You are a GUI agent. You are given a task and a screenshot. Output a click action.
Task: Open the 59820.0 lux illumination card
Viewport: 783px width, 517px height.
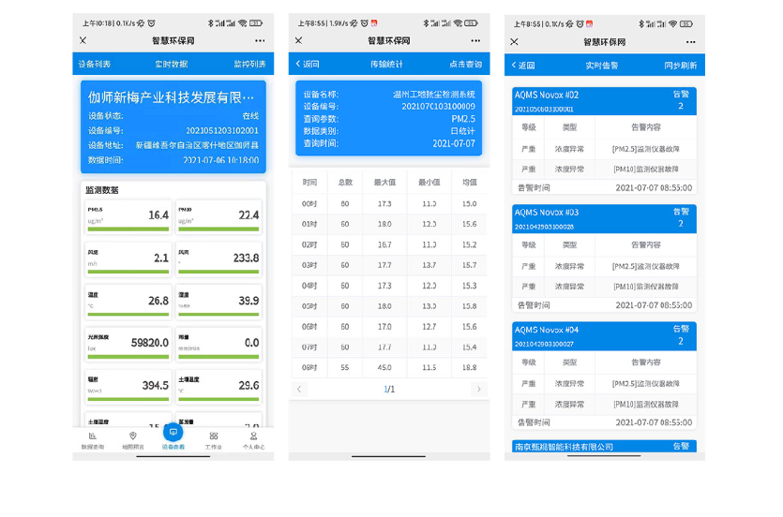128,344
